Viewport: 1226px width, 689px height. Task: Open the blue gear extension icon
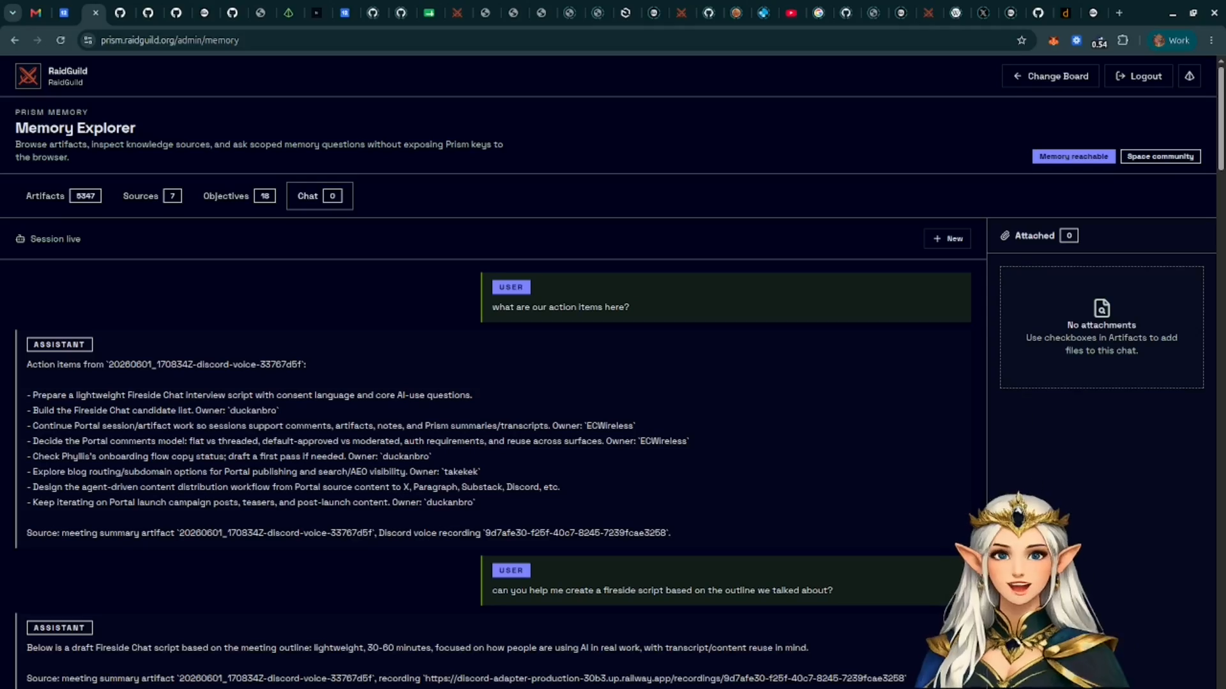click(x=1077, y=40)
